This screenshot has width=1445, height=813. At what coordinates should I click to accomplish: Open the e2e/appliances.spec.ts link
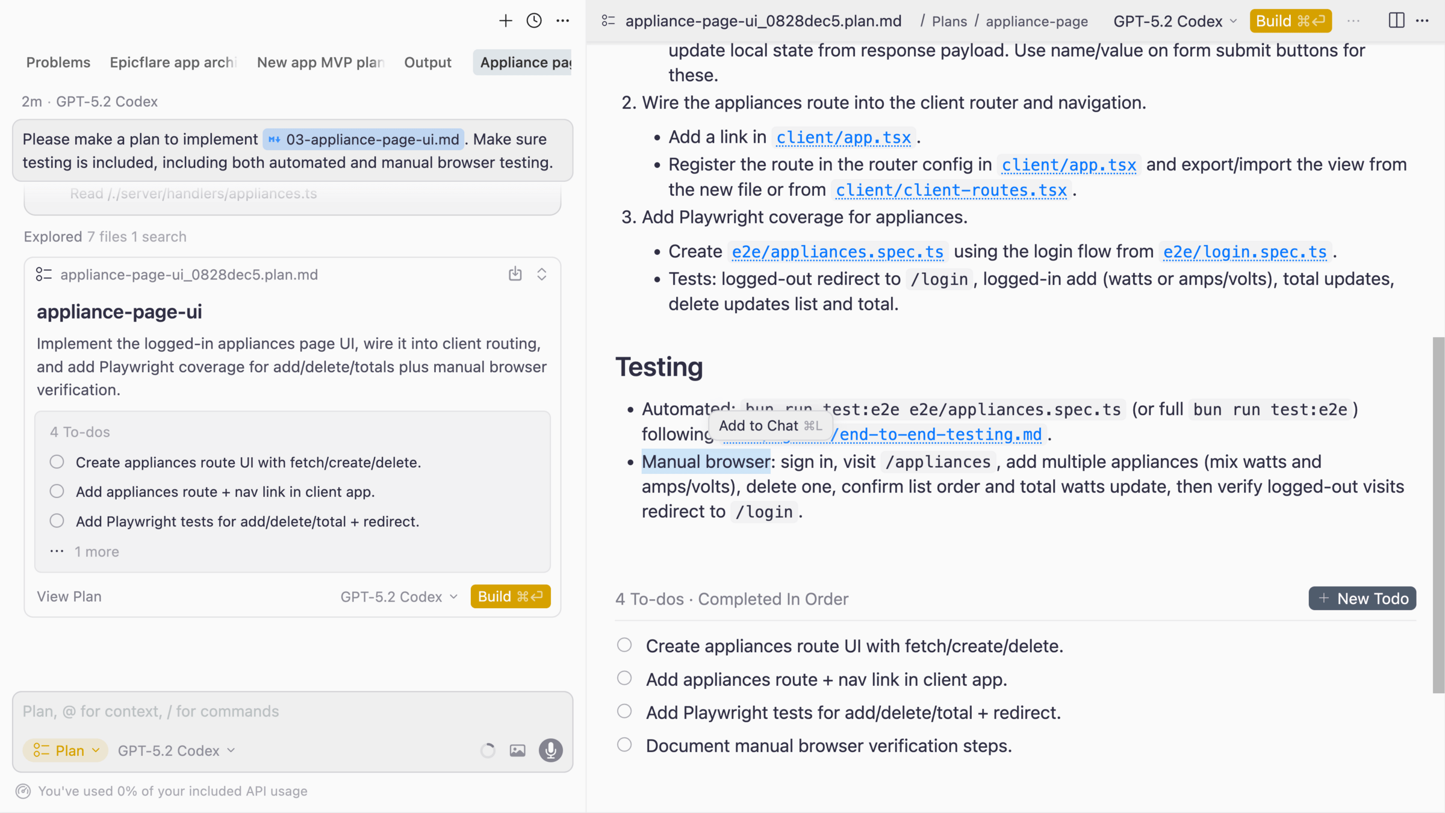click(x=837, y=252)
